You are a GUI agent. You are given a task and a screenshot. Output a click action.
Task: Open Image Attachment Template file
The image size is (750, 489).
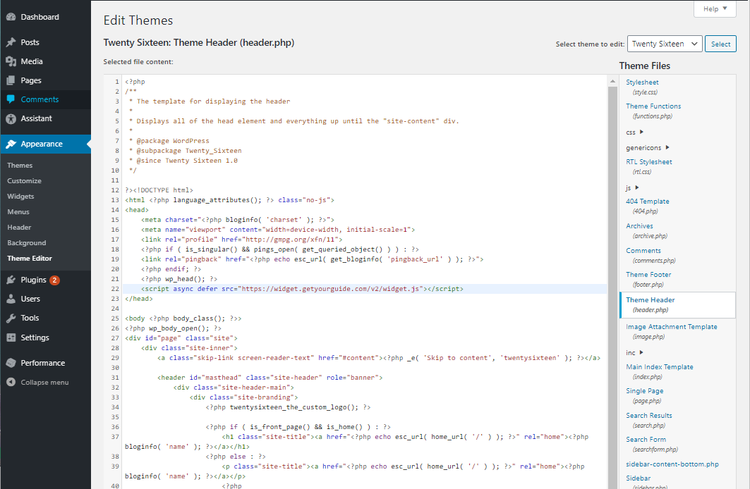coord(672,331)
